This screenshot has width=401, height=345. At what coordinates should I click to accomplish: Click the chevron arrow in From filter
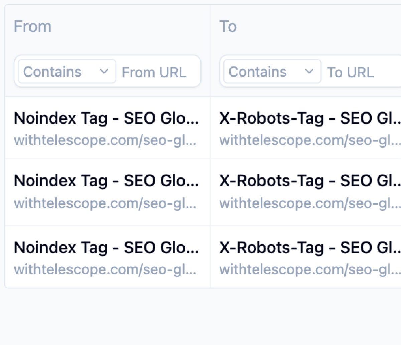pyautogui.click(x=104, y=72)
